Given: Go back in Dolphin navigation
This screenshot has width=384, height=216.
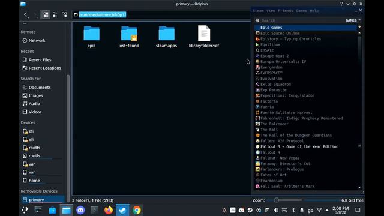Looking at the screenshot, I should (26, 14).
